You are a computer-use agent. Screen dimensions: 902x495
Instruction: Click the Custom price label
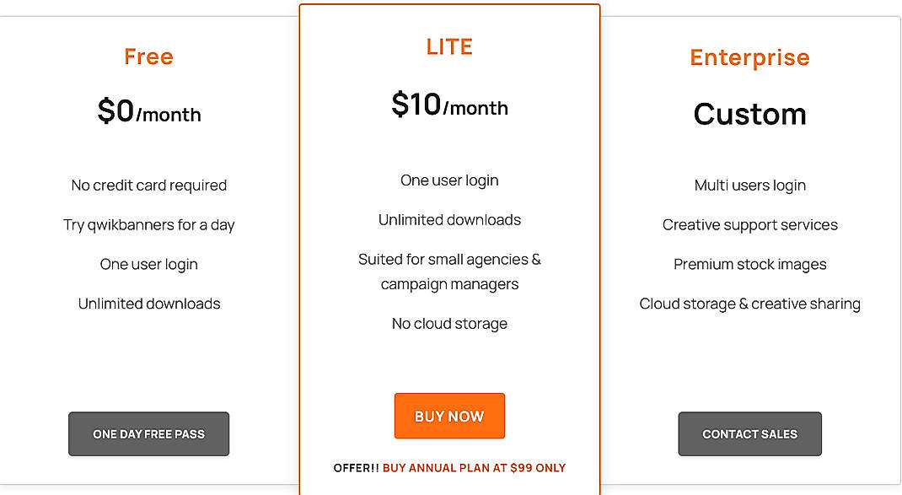(749, 114)
